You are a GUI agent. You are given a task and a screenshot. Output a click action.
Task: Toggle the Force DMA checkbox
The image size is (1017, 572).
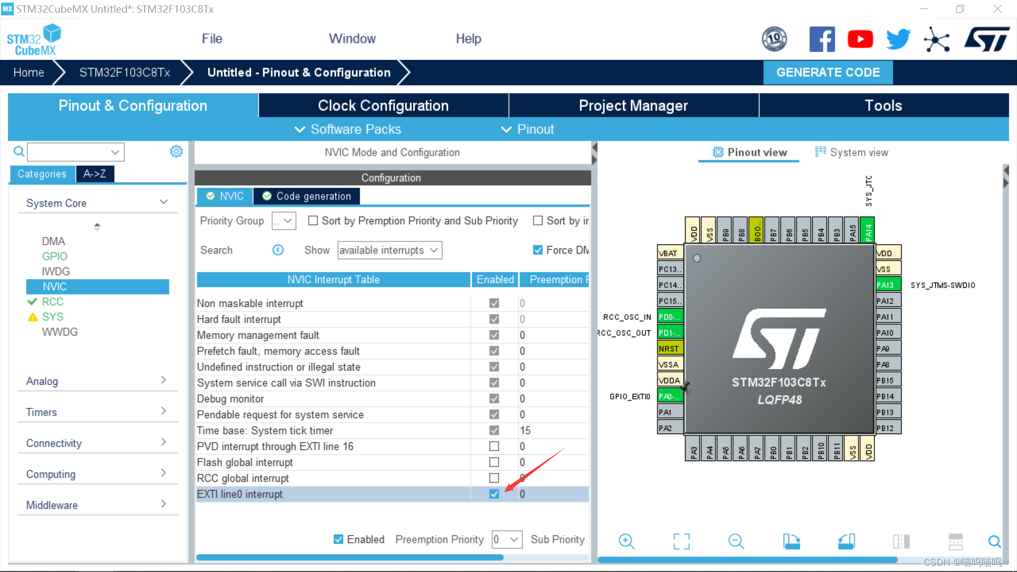[538, 250]
